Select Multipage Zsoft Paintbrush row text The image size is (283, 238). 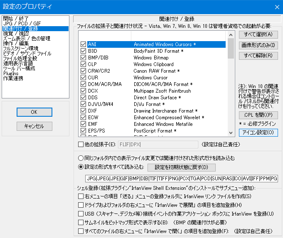[162, 91]
